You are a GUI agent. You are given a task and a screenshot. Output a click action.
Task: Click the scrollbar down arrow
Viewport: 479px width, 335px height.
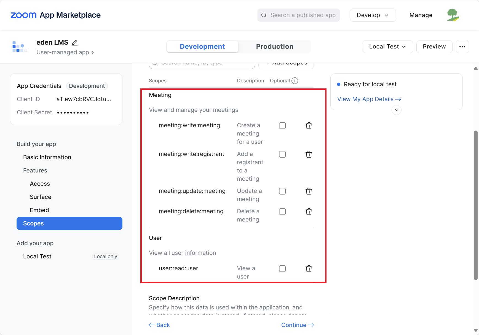pos(476,330)
